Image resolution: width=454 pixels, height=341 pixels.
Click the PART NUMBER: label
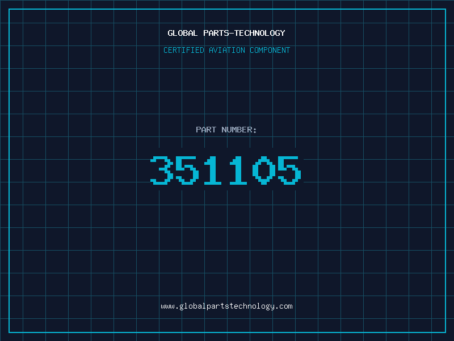(x=226, y=130)
